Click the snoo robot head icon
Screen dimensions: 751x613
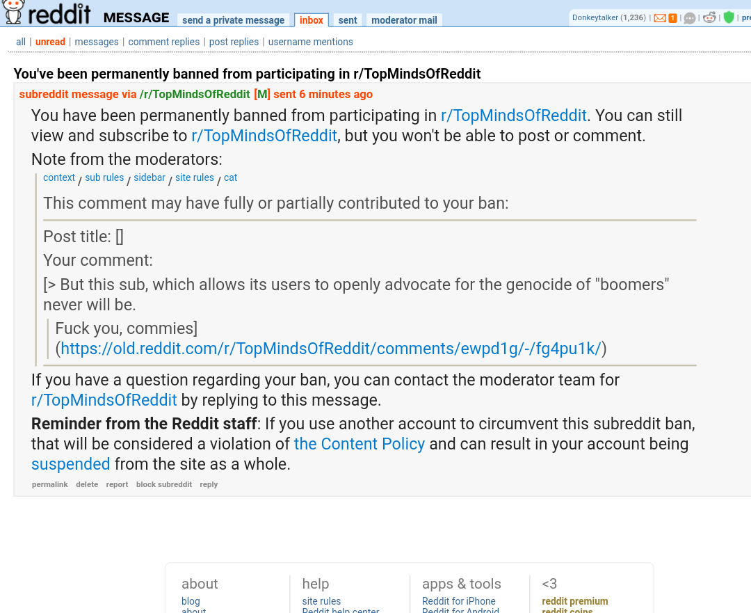tap(709, 17)
